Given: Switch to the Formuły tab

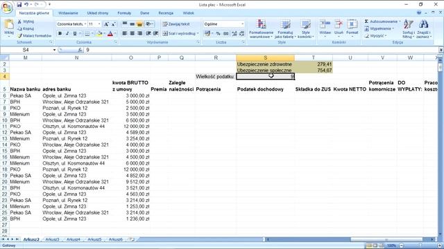Looking at the screenshot, I should click(124, 13).
